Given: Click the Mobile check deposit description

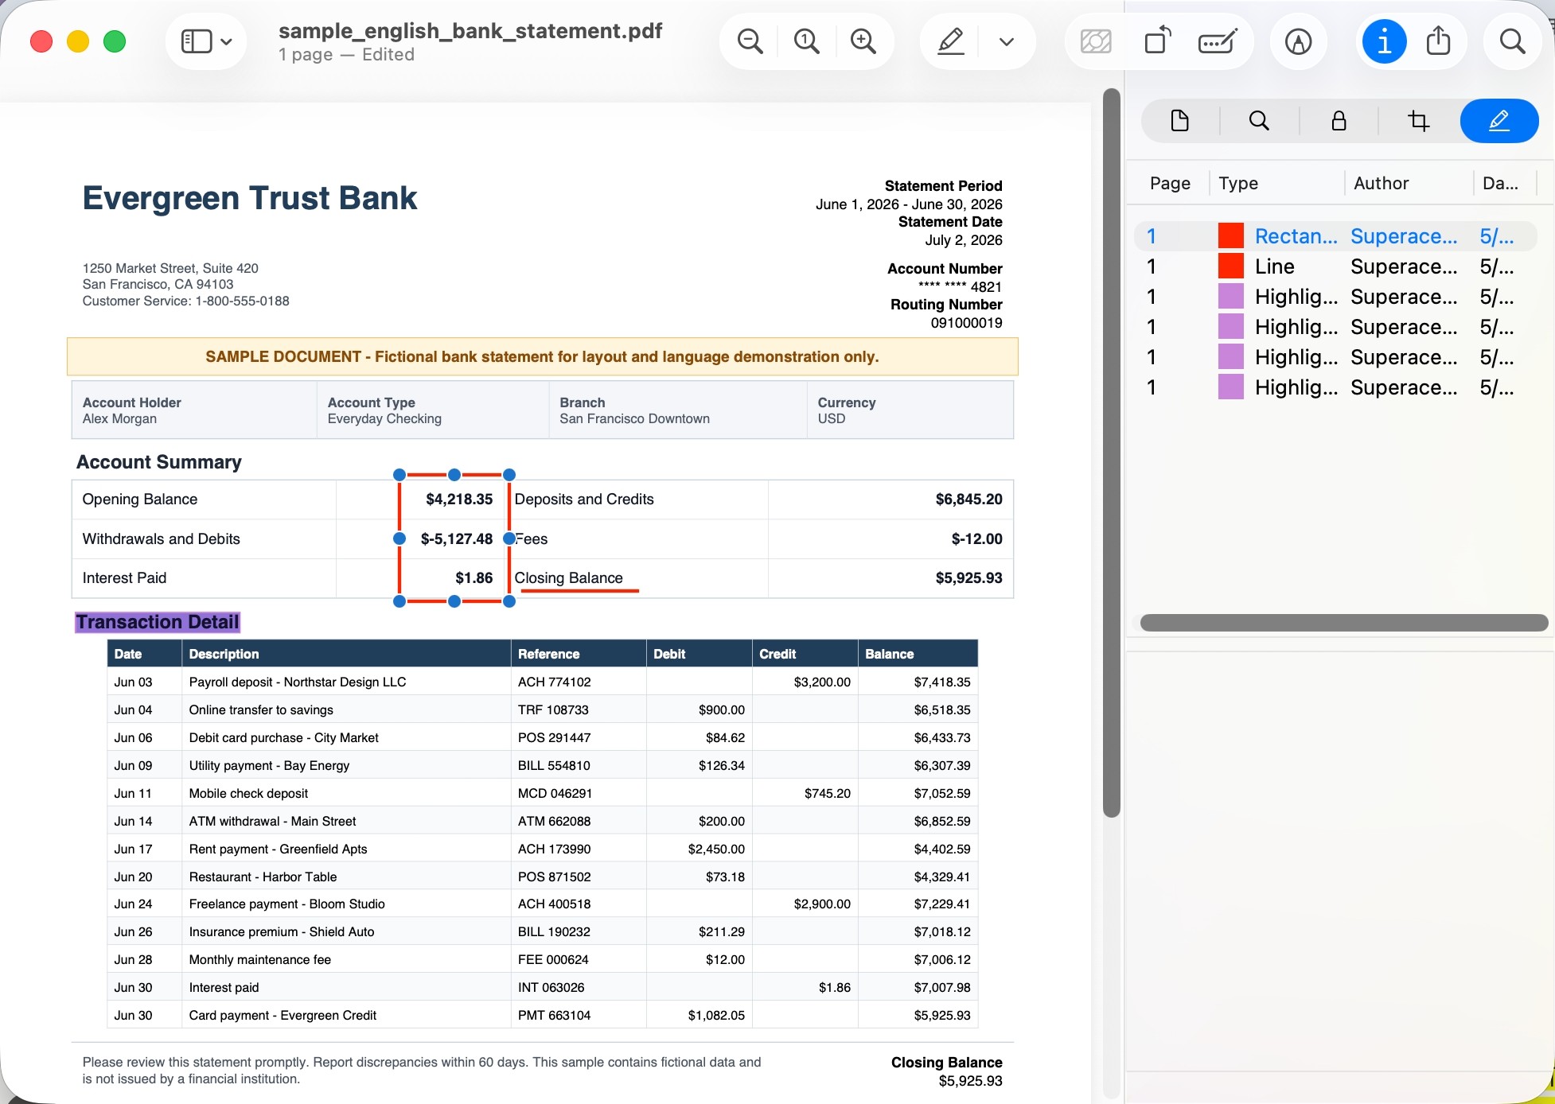Looking at the screenshot, I should (x=248, y=793).
